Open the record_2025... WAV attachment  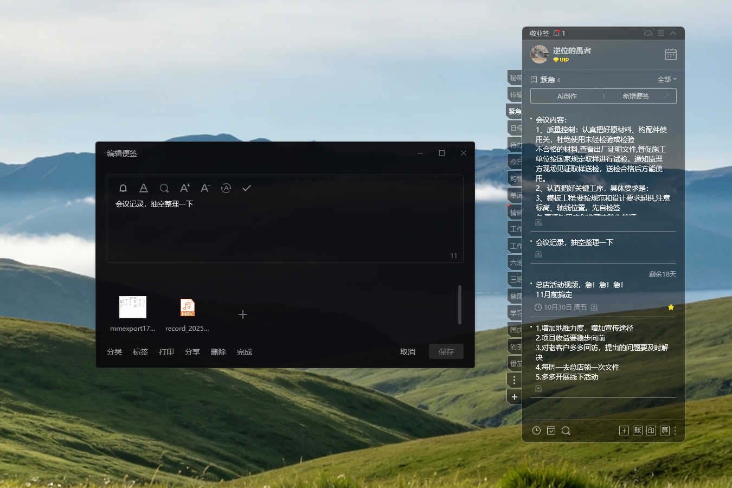(x=187, y=307)
